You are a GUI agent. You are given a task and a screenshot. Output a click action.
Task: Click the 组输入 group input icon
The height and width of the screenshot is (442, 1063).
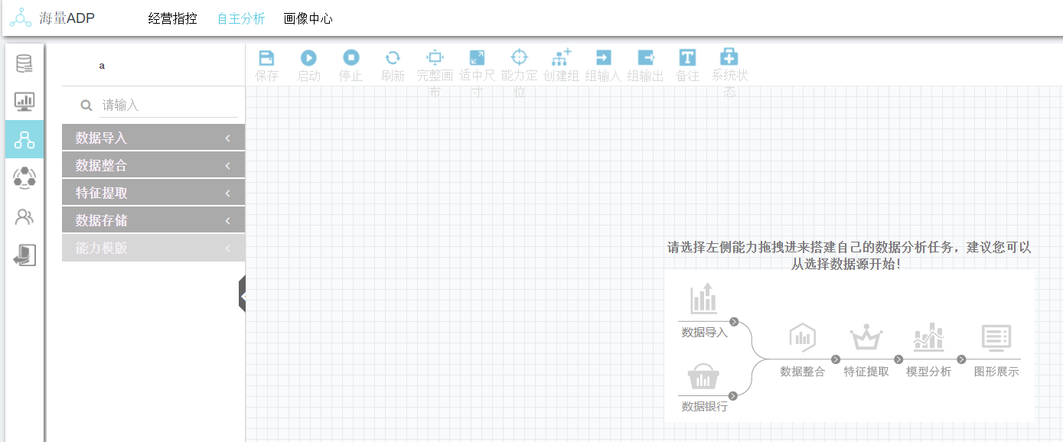[x=603, y=58]
